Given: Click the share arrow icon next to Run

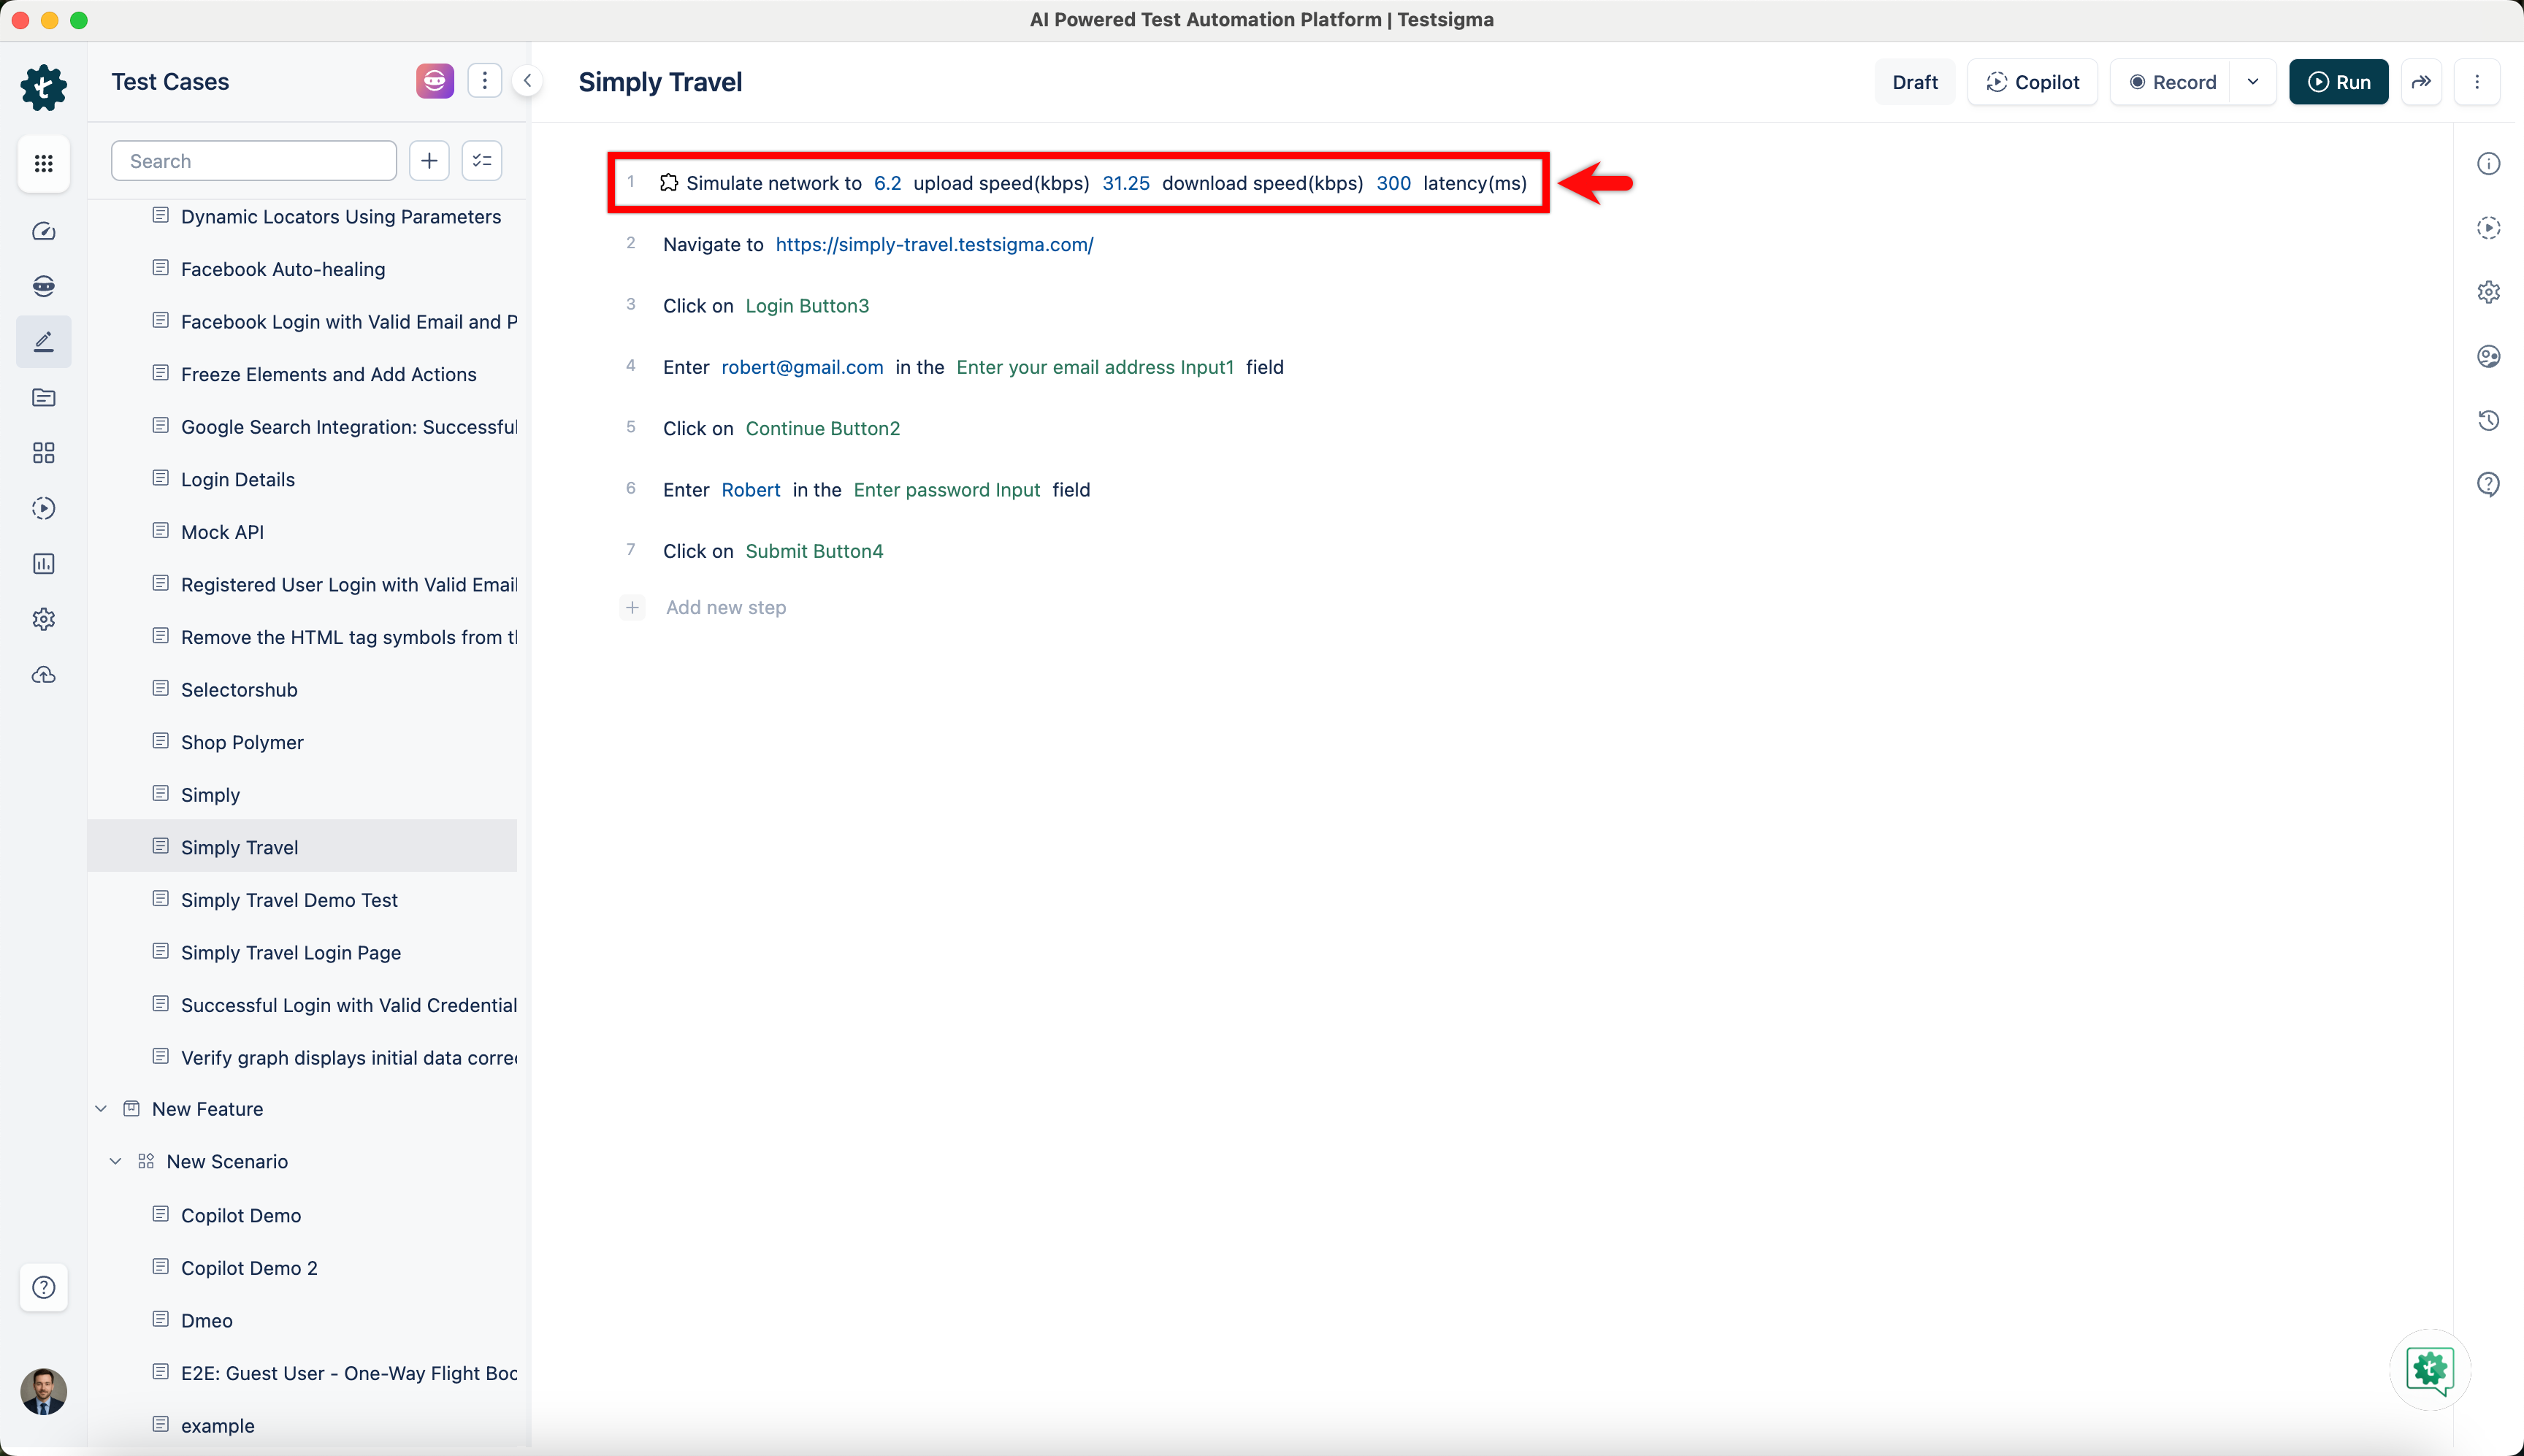Looking at the screenshot, I should 2421,82.
